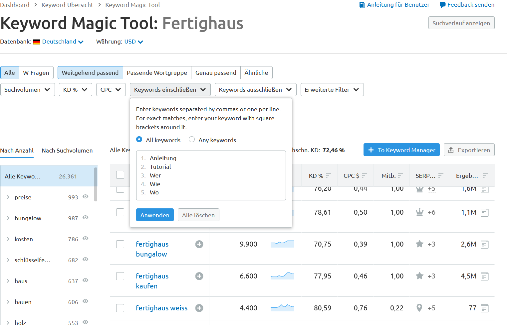Viewport: 507px width, 325px height.
Task: Open SERP page icon for result 77
Action: (x=485, y=308)
